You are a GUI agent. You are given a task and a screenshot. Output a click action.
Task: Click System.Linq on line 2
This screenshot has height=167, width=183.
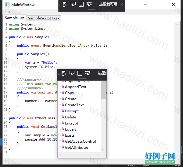(32, 29)
